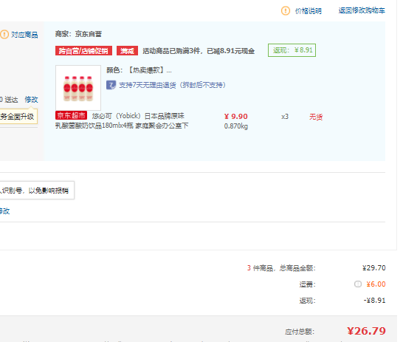The image size is (403, 342).
Task: Click the total goods amount ¥29.70
Action: pyautogui.click(x=374, y=268)
